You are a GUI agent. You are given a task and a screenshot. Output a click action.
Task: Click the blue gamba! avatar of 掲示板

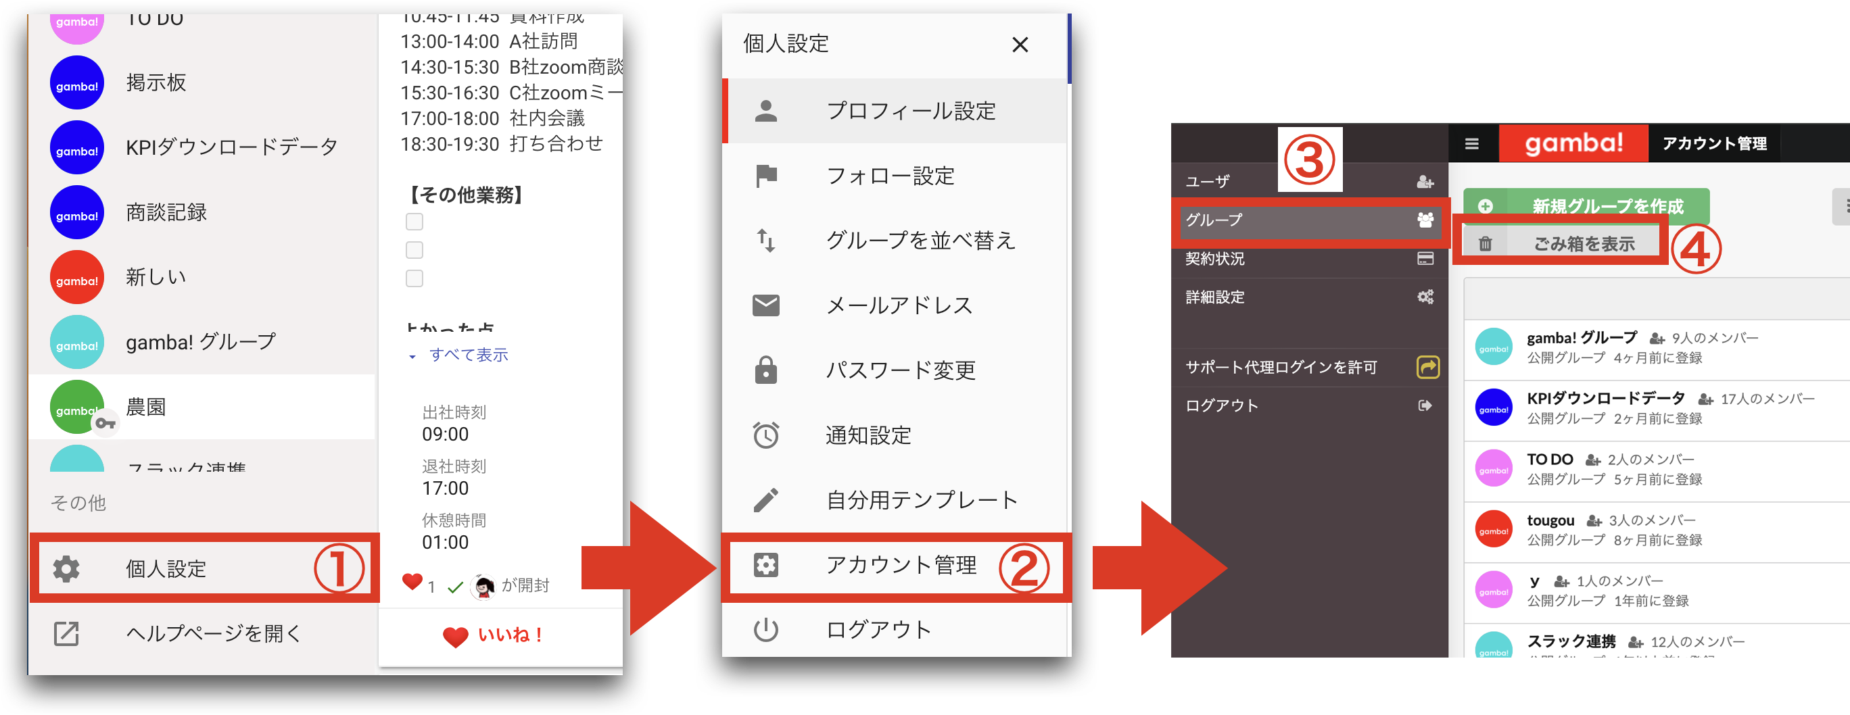pos(77,82)
